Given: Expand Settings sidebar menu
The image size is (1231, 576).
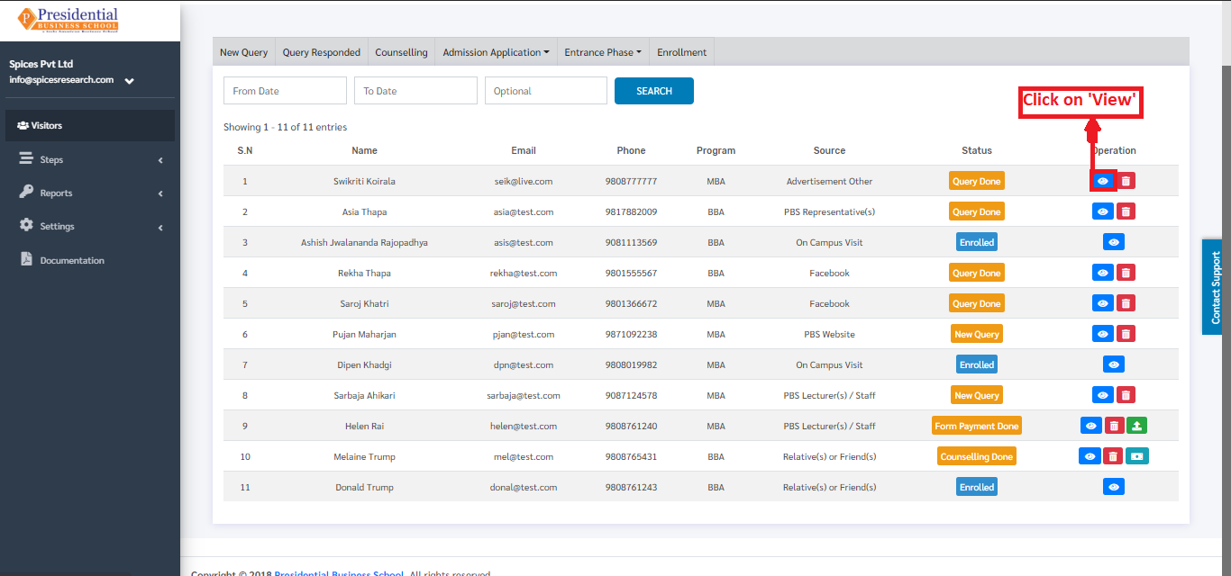Looking at the screenshot, I should (x=90, y=226).
